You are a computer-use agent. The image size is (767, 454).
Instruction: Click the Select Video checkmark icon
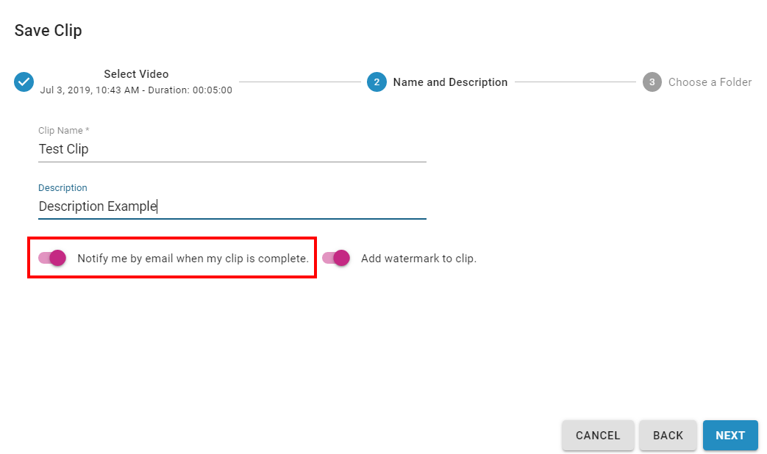(24, 82)
